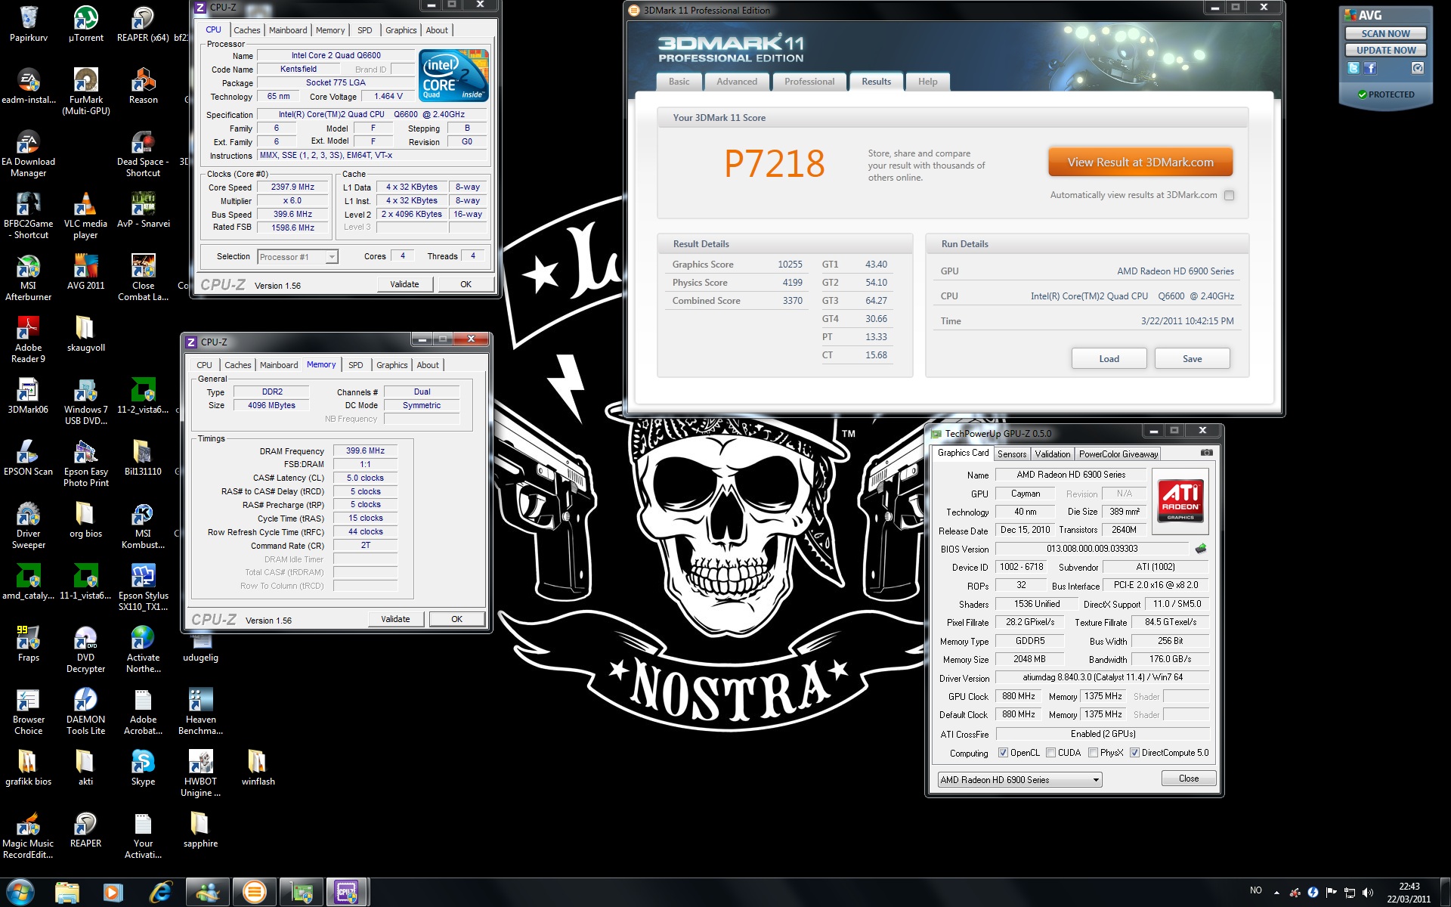The width and height of the screenshot is (1451, 907).
Task: Open the winflash folder icon
Action: coord(258,767)
